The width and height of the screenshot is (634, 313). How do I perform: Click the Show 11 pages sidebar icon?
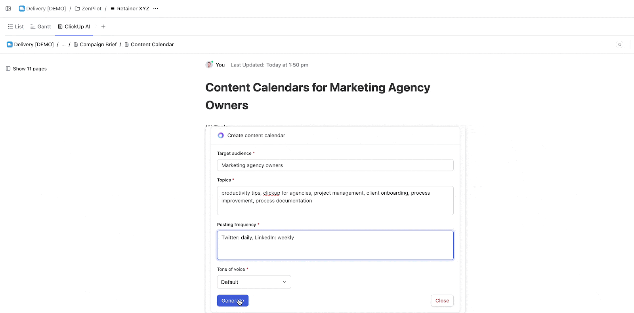(8, 68)
